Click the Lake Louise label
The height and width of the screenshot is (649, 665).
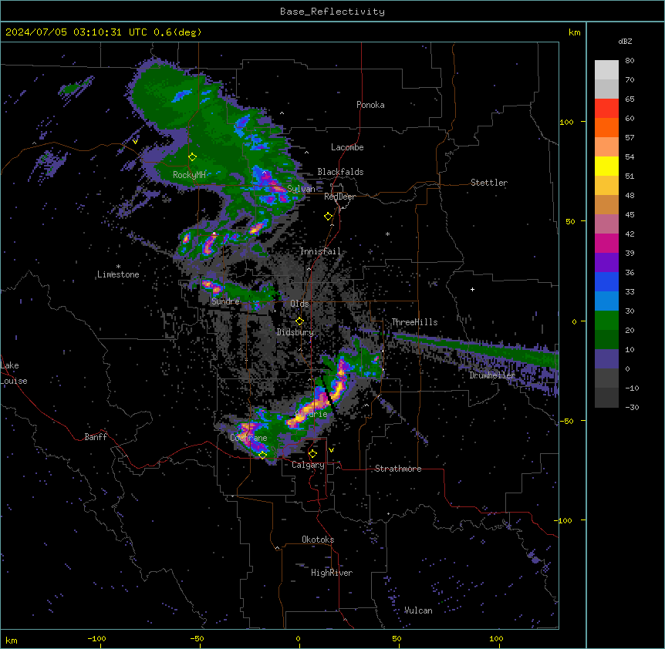[14, 373]
